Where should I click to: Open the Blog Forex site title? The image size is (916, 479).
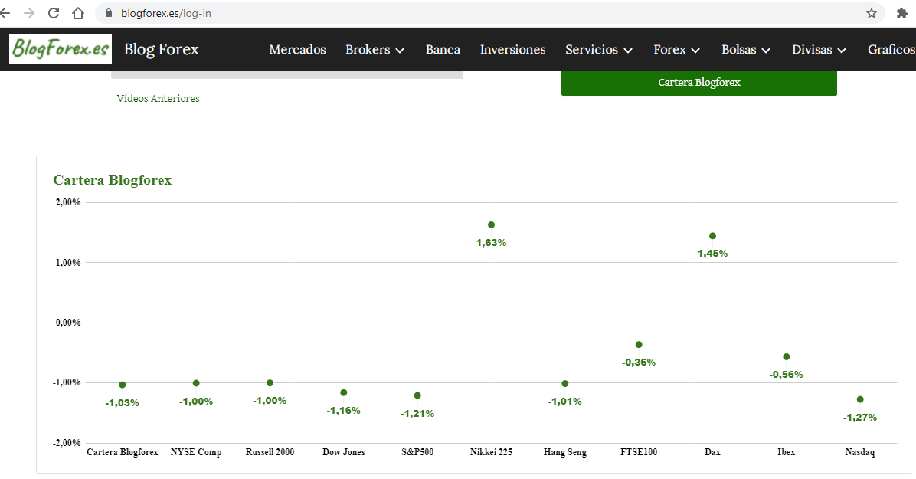point(162,49)
